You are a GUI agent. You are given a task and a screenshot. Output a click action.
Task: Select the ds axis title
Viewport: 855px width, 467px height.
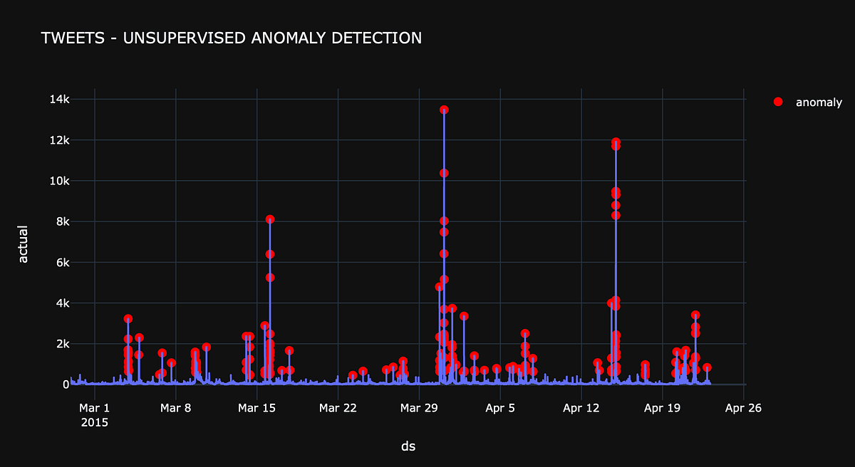[408, 446]
